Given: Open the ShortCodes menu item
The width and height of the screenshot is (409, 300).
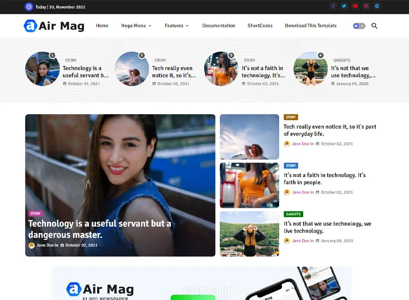Looking at the screenshot, I should [260, 26].
